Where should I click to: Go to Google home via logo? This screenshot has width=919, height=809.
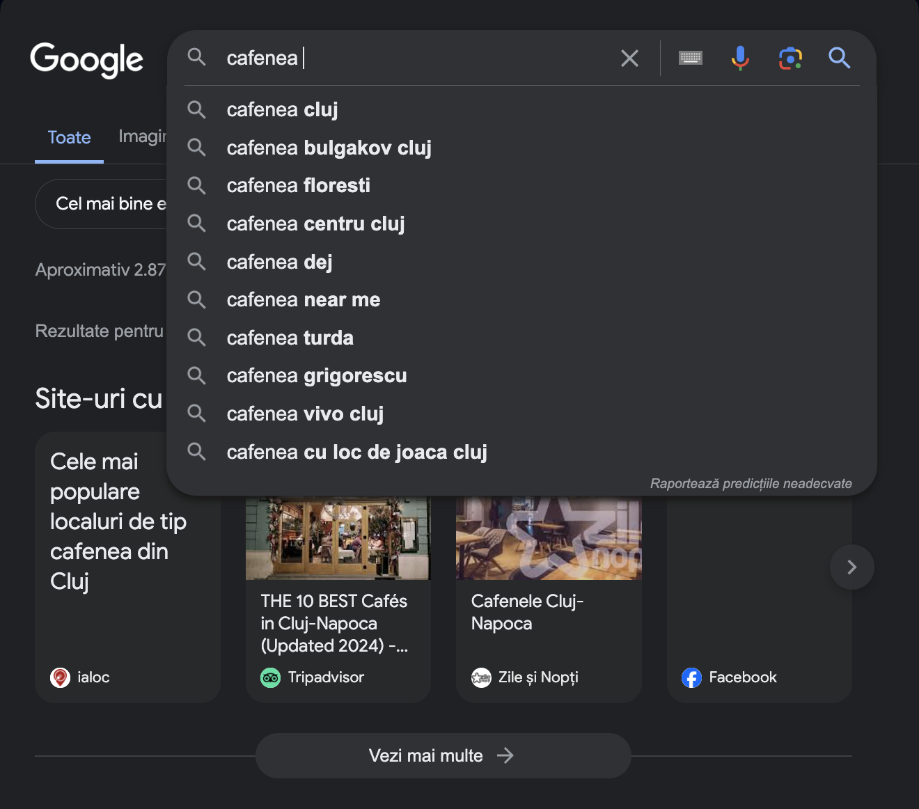[x=87, y=60]
